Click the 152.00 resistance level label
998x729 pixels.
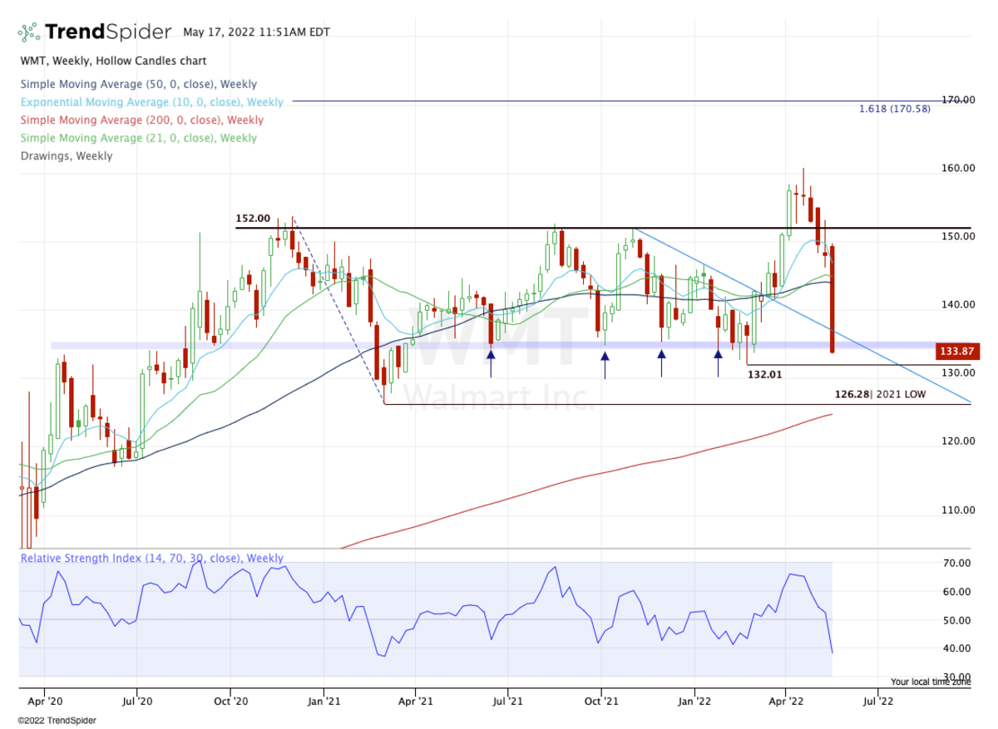pos(253,219)
